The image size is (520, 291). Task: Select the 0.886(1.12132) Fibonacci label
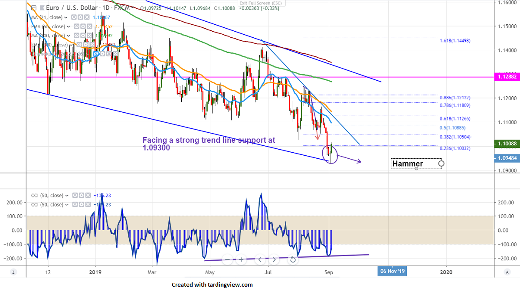pos(455,98)
